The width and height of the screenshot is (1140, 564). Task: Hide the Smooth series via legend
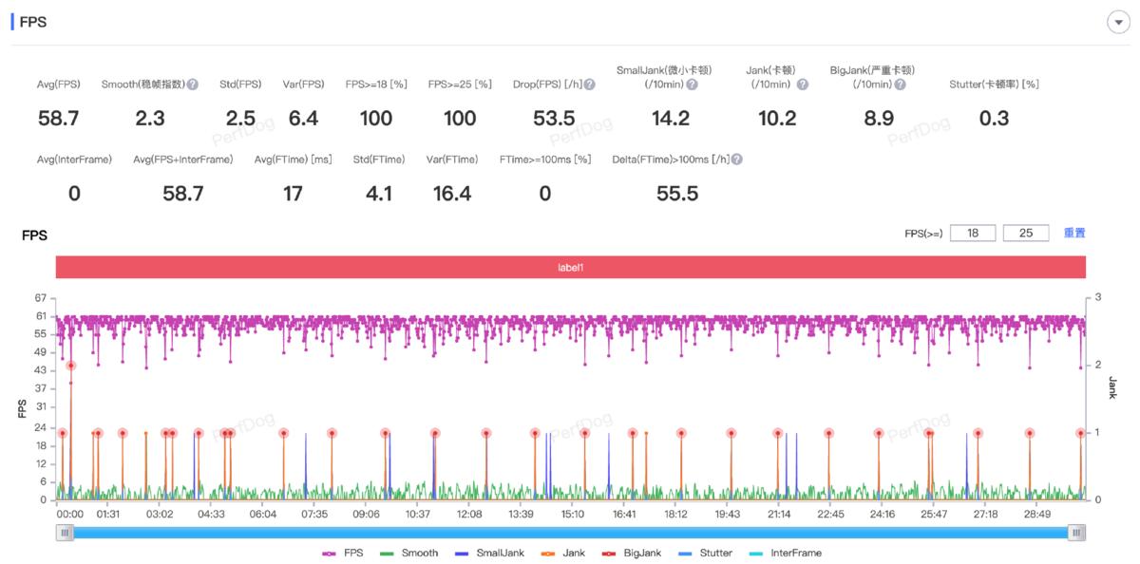(x=409, y=553)
